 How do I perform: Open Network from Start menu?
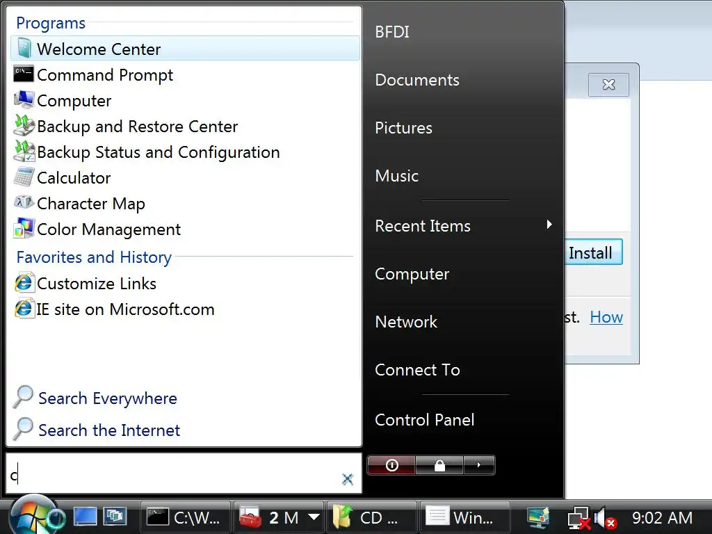pyautogui.click(x=406, y=322)
